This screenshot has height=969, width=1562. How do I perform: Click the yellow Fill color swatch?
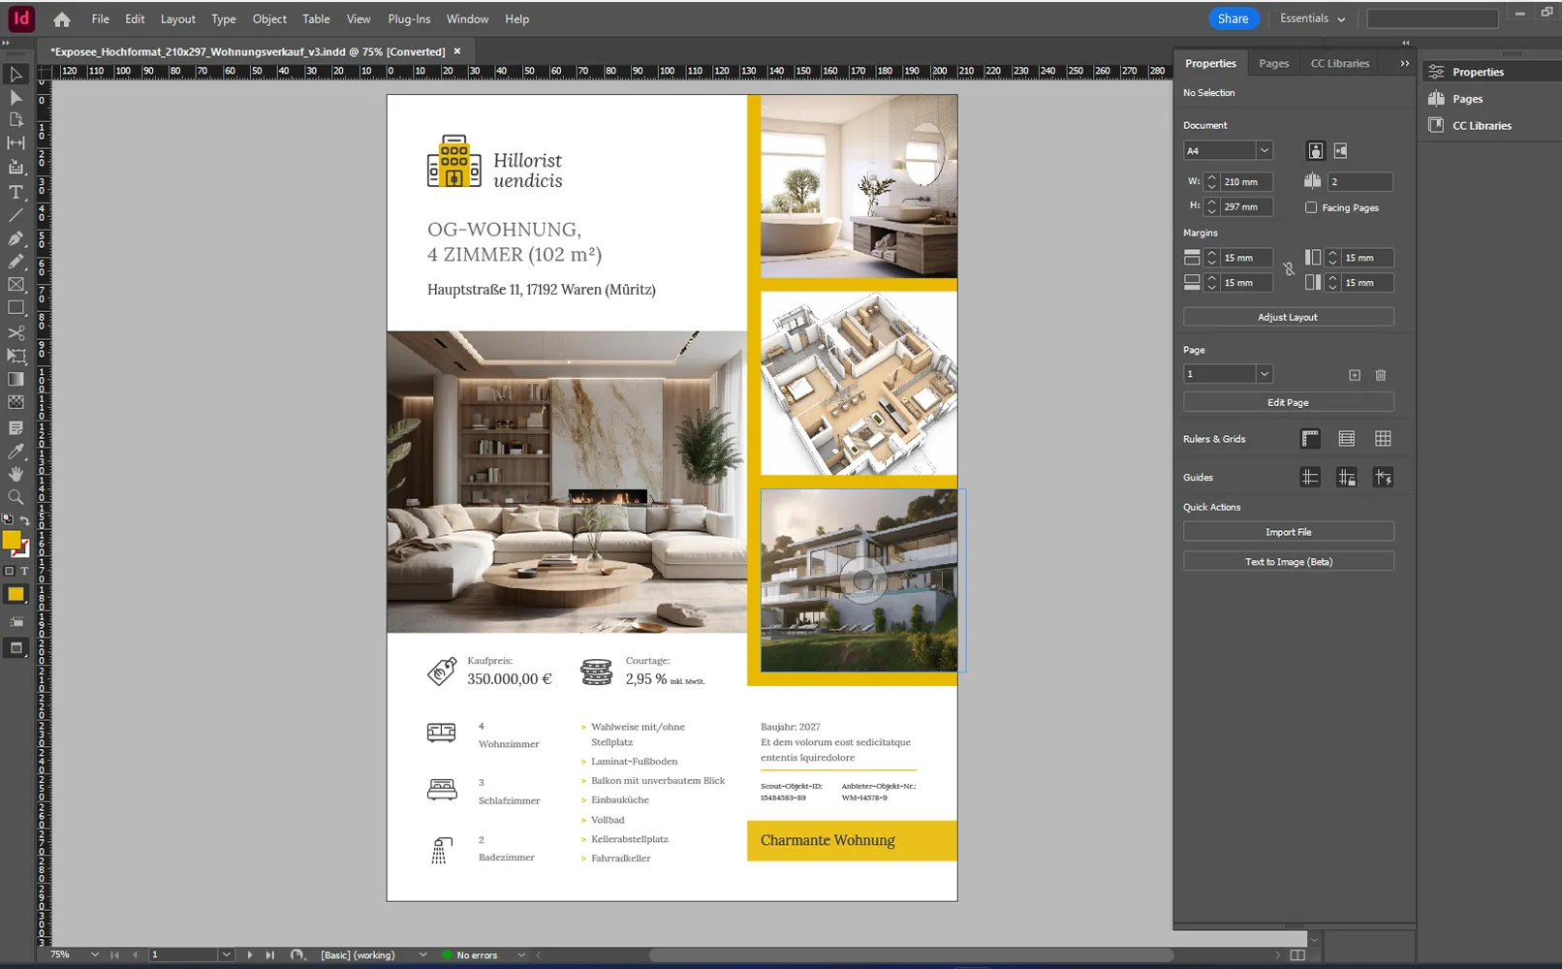11,541
